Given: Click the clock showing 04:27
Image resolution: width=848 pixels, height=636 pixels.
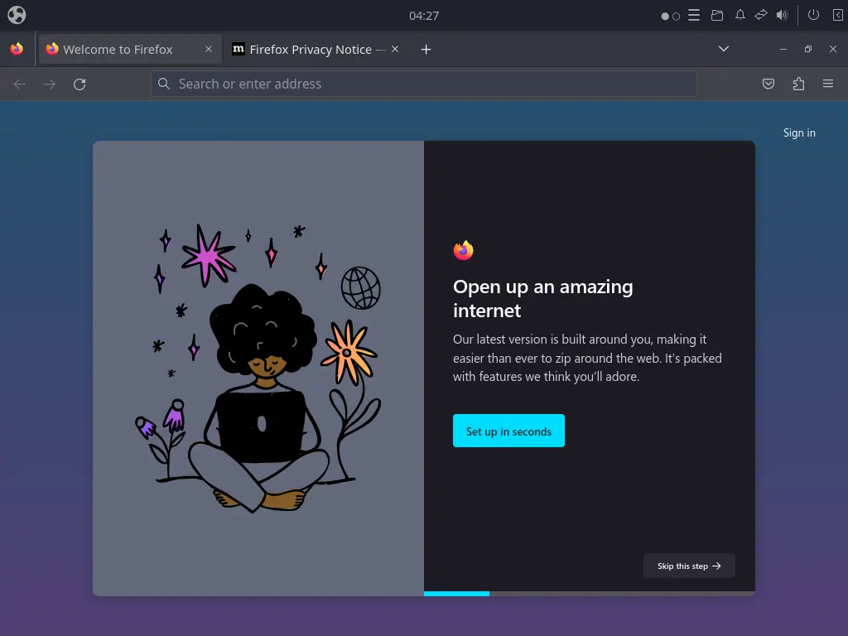Looking at the screenshot, I should click(x=423, y=15).
